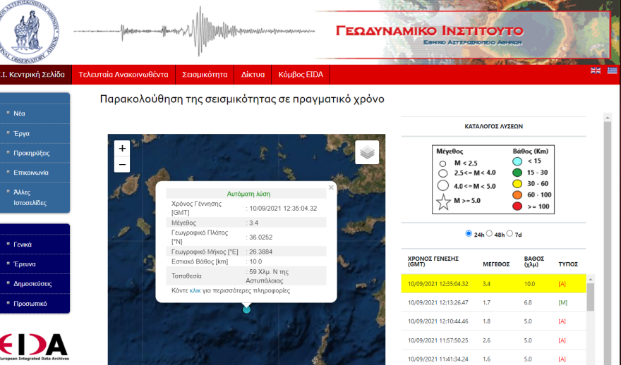Select the 12:13:26.47 earthquake row
The width and height of the screenshot is (621, 365).
(x=493, y=302)
